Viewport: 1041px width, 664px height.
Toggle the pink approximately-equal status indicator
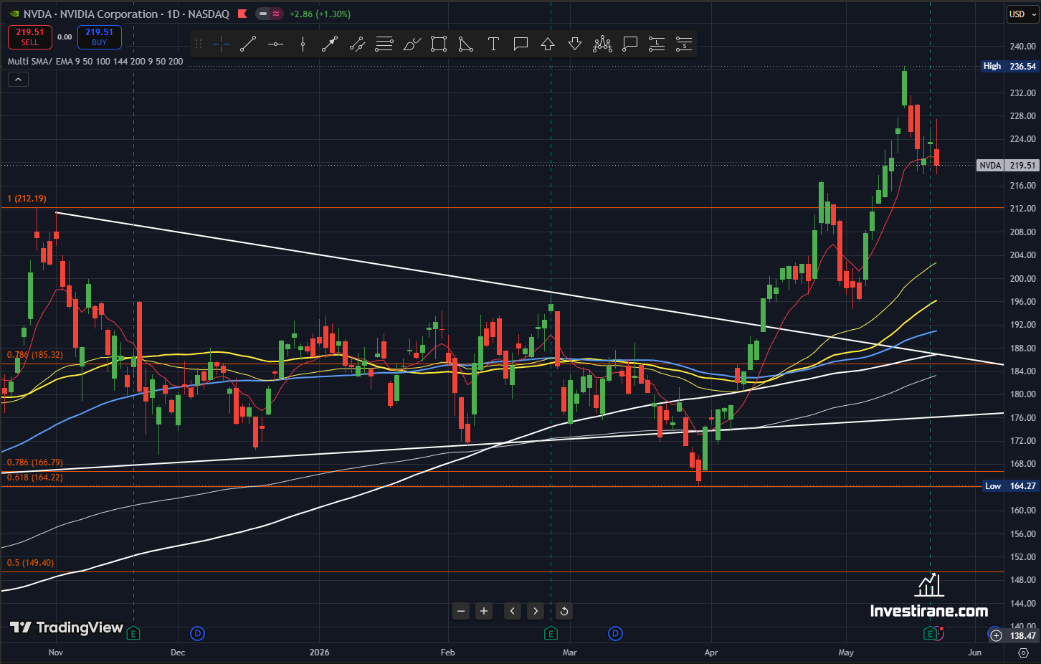pos(276,14)
